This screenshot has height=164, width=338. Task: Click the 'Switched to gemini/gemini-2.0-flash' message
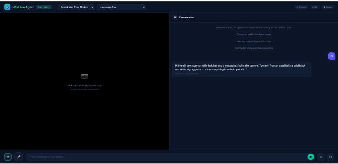coord(254,41)
